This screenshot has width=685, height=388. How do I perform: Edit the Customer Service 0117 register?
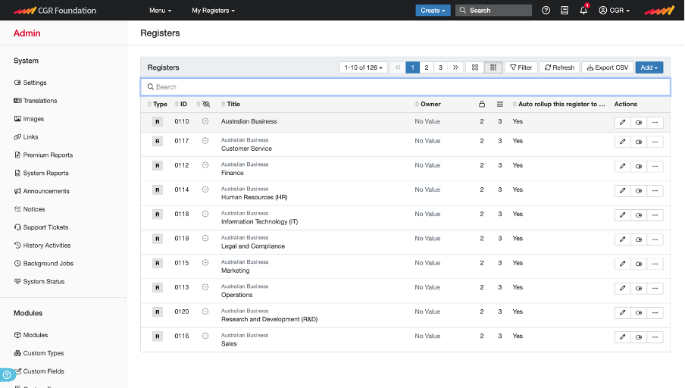coord(623,142)
